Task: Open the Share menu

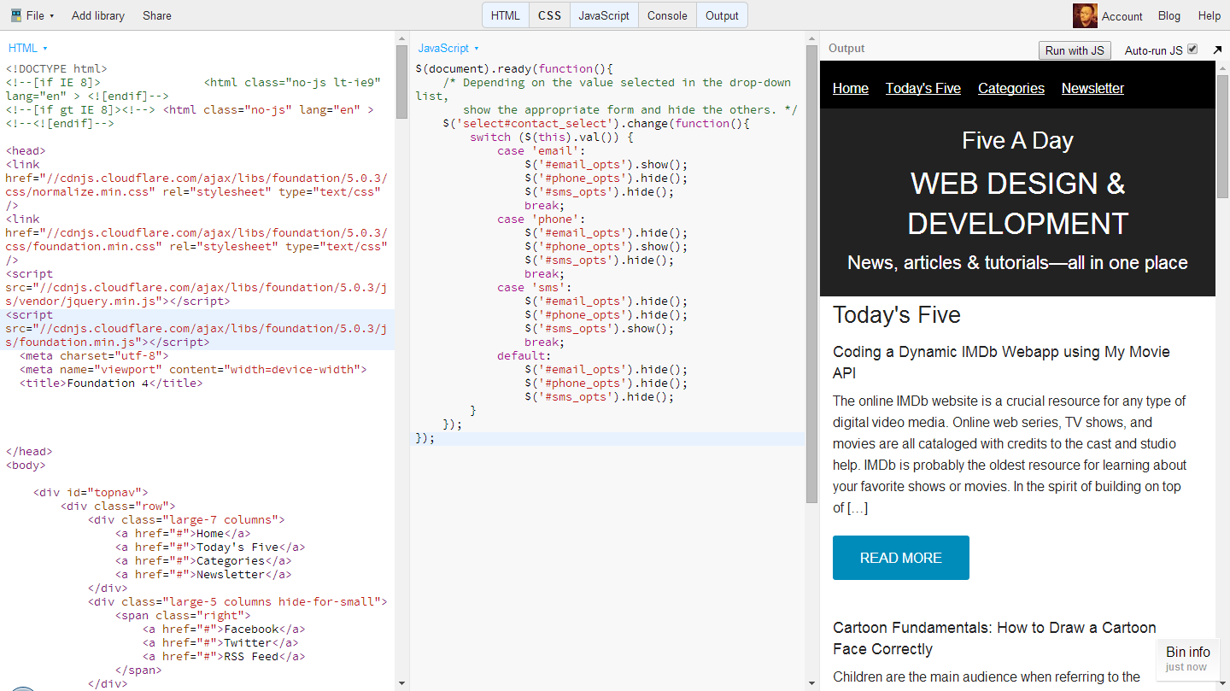Action: [157, 15]
